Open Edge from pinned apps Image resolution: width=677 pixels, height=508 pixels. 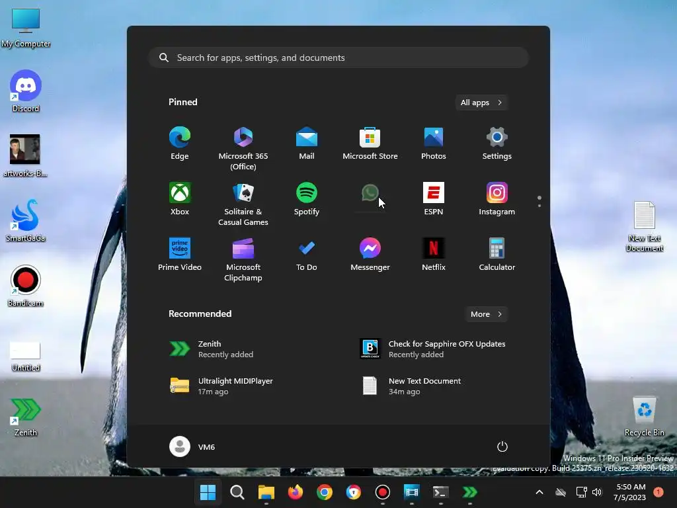[x=180, y=144]
